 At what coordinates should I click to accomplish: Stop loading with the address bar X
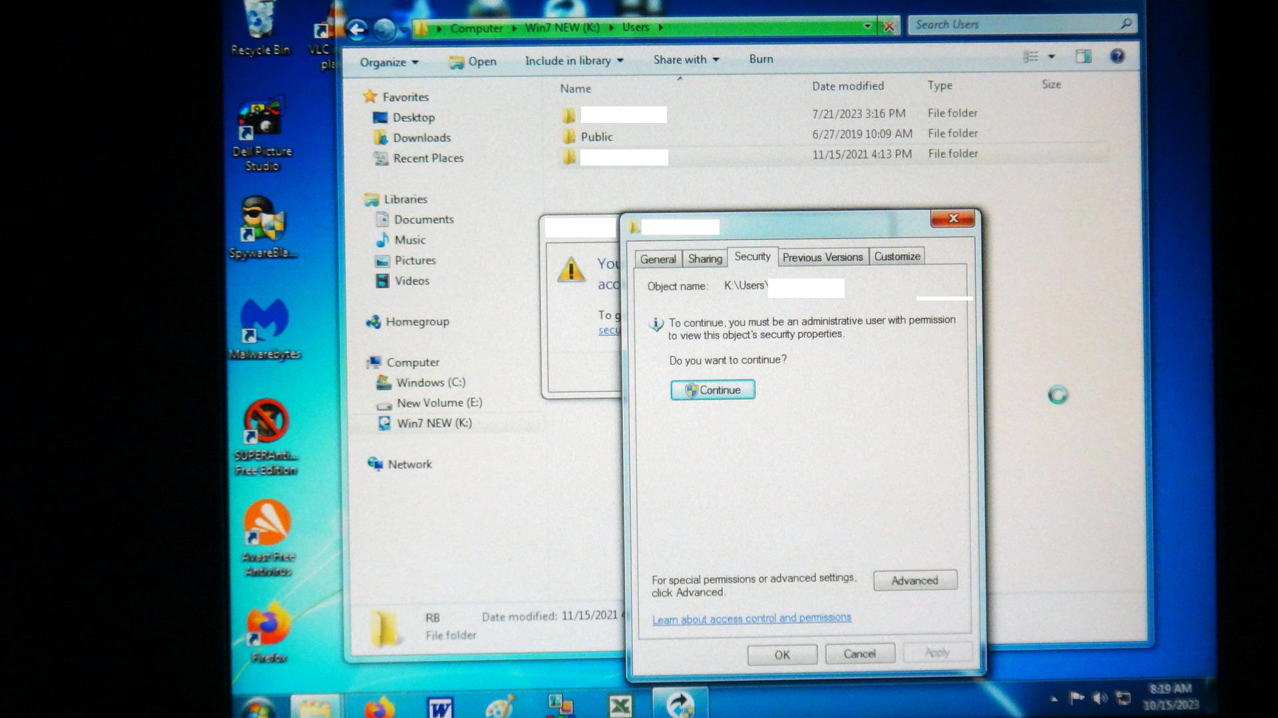(889, 27)
